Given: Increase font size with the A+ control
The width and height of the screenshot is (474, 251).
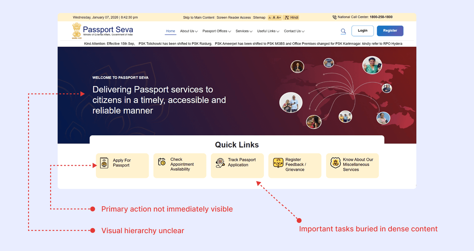Looking at the screenshot, I should [x=279, y=18].
